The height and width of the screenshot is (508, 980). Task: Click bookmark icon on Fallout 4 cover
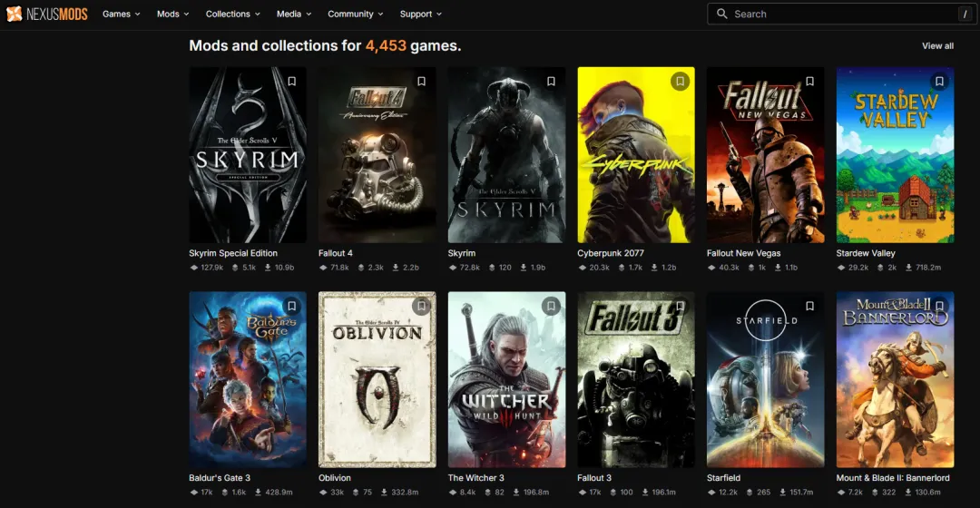[421, 82]
